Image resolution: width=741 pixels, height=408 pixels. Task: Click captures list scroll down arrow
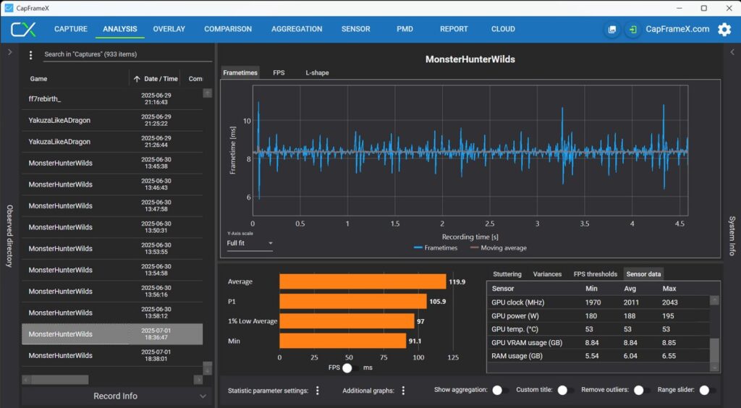pos(208,370)
